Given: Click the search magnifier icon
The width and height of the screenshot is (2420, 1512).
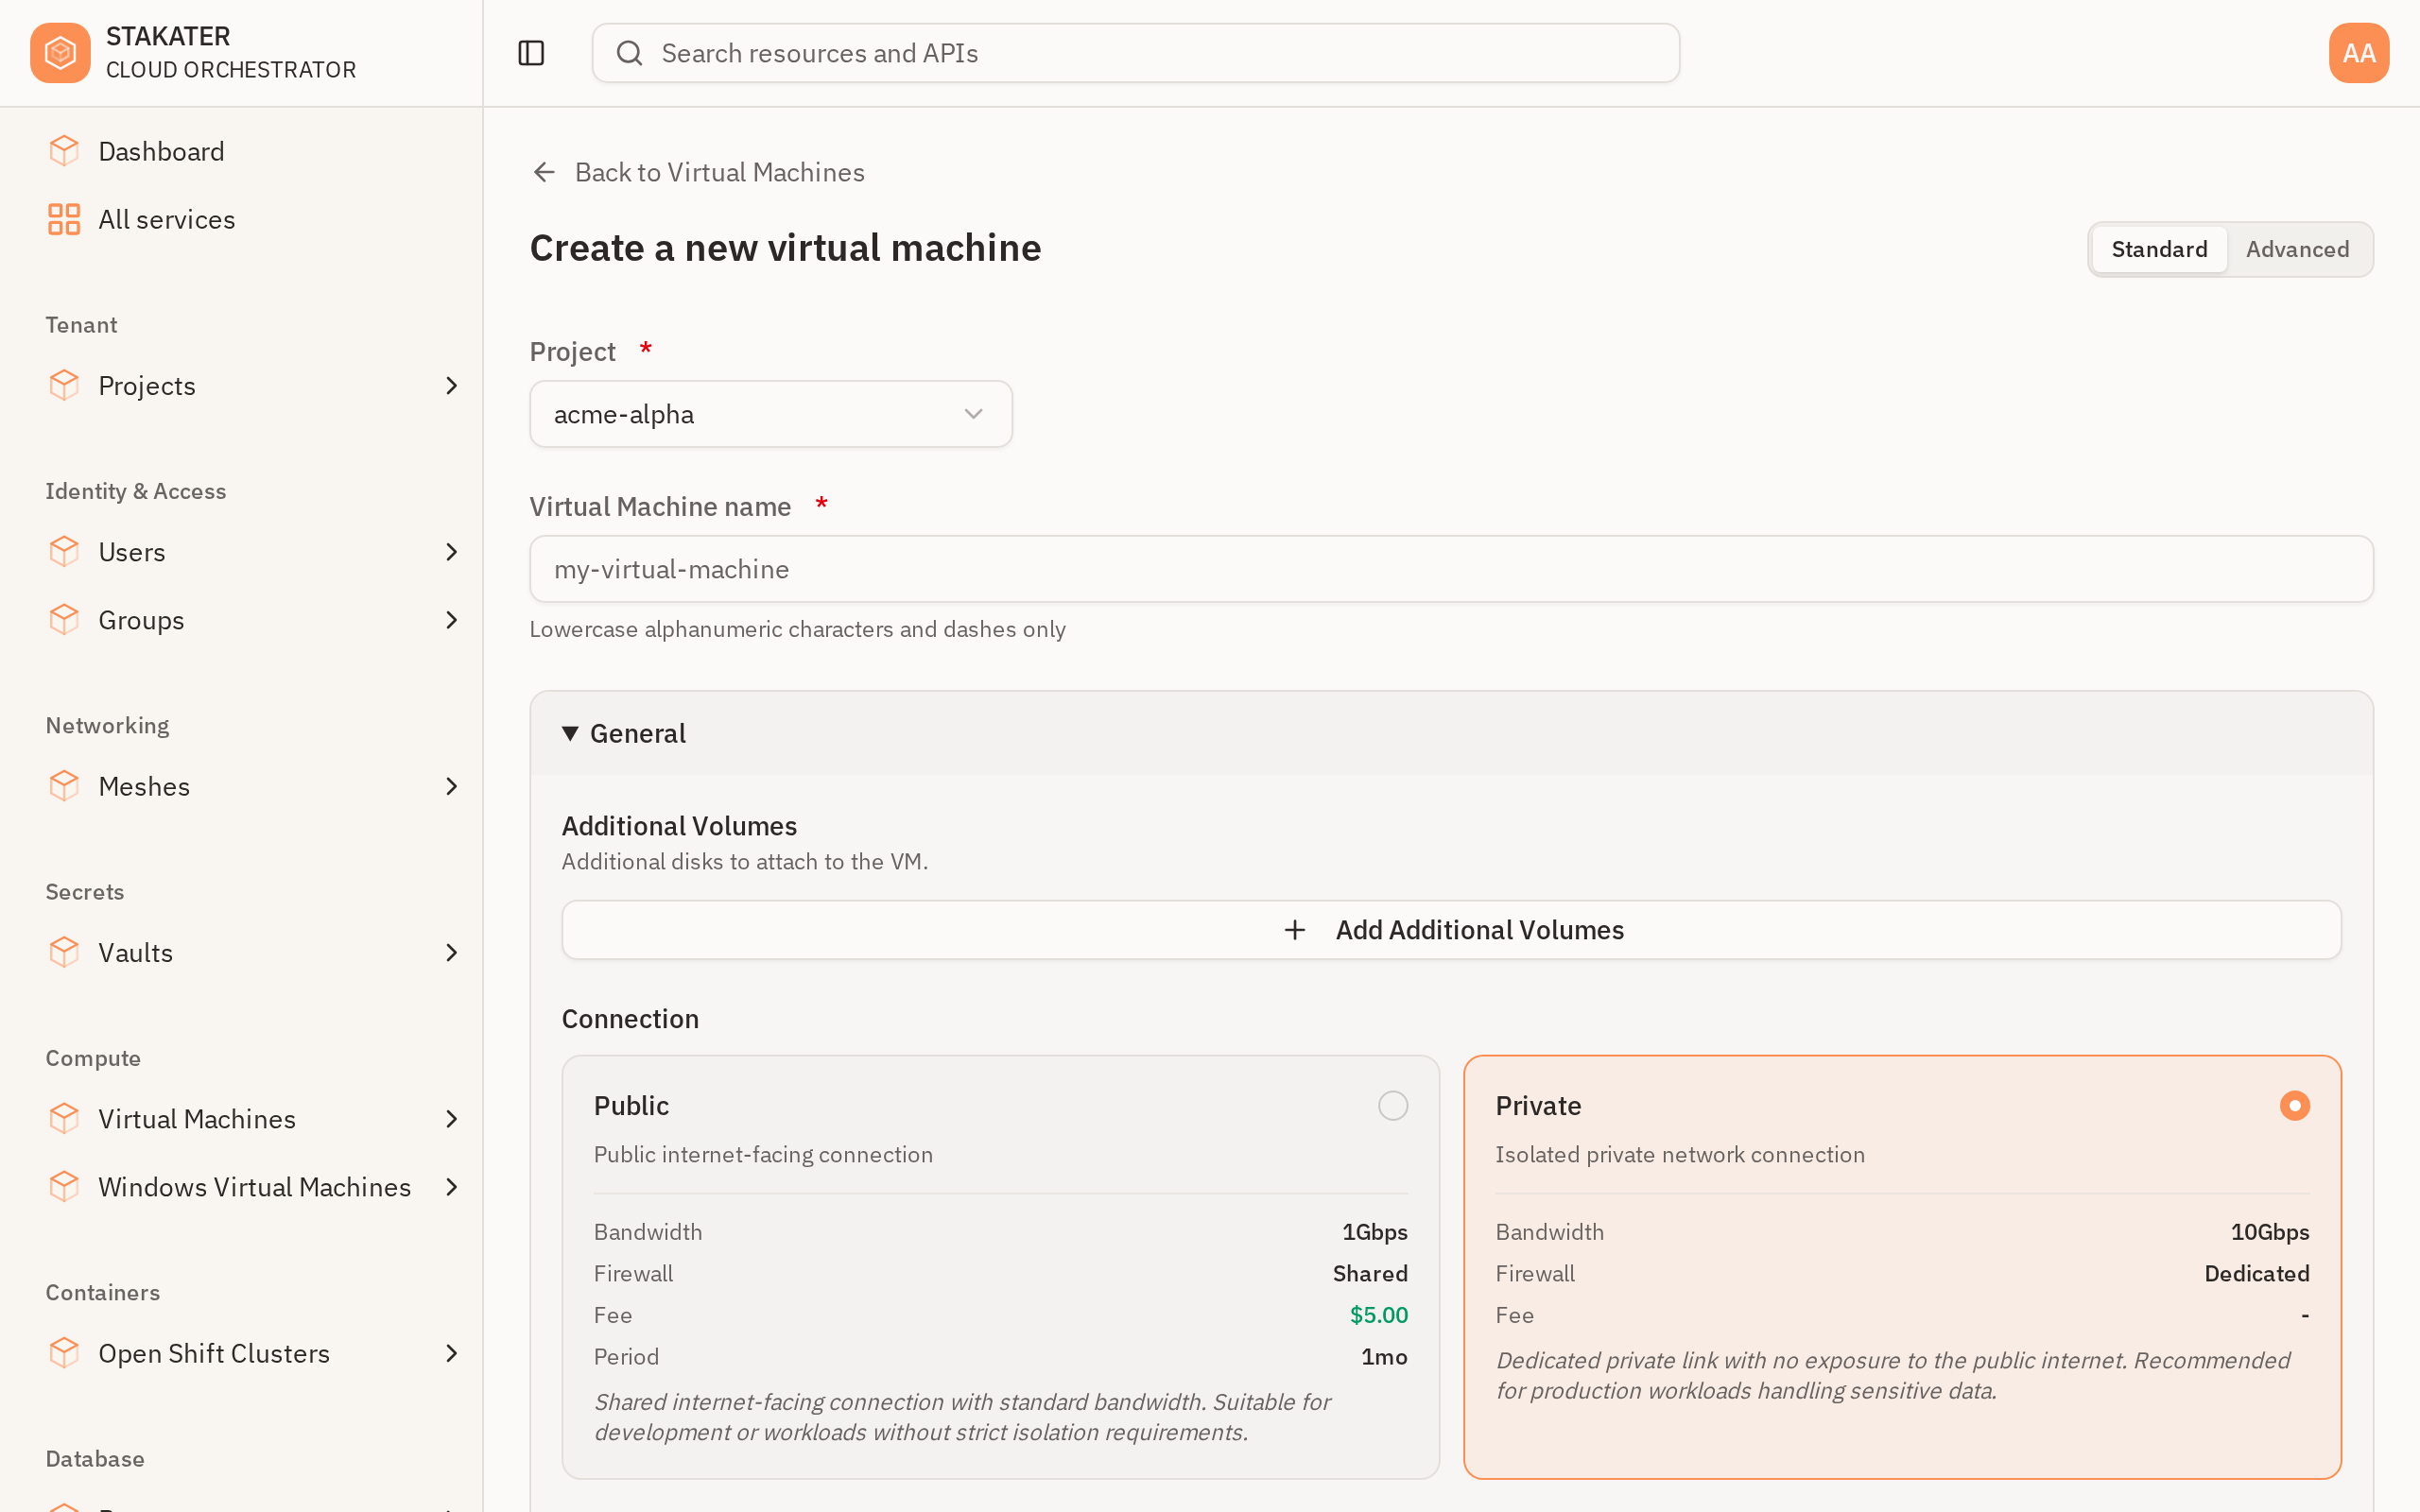Looking at the screenshot, I should tap(629, 53).
